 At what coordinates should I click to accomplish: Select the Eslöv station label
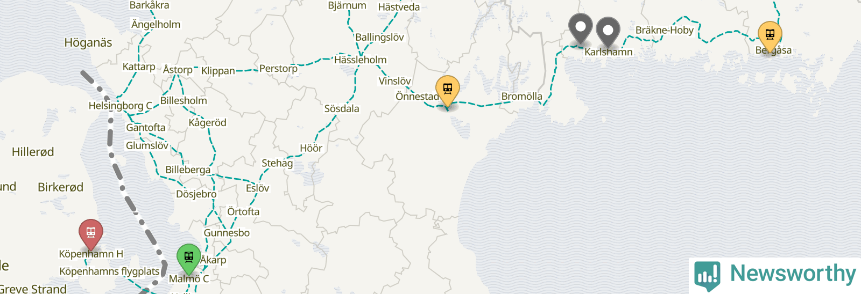(x=257, y=188)
